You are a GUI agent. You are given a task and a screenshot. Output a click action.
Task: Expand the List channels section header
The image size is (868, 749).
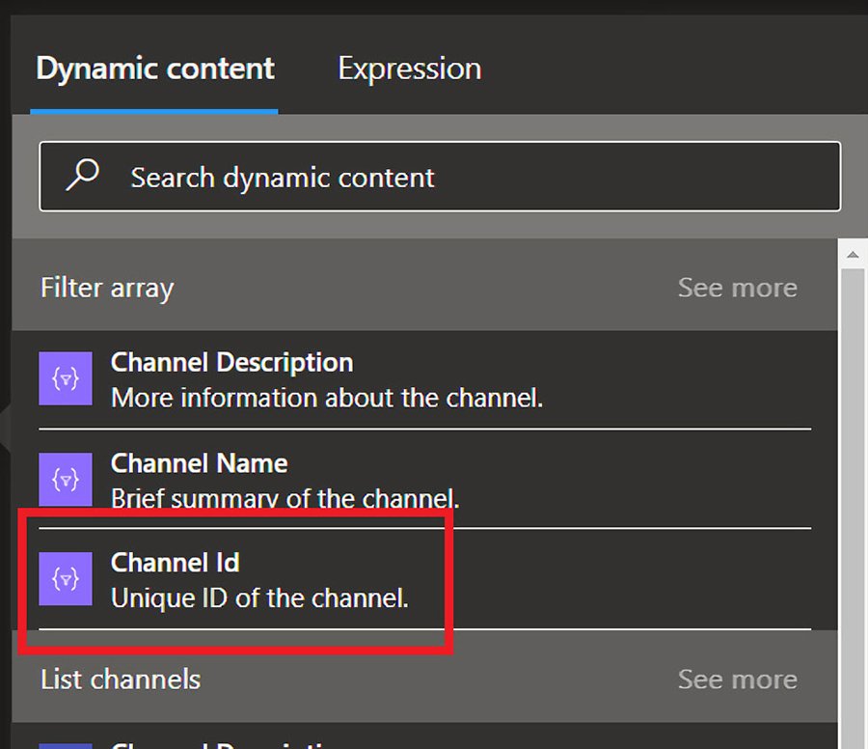coord(119,679)
